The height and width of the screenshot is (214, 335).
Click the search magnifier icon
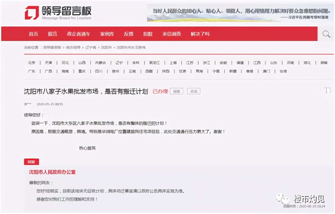326,34
